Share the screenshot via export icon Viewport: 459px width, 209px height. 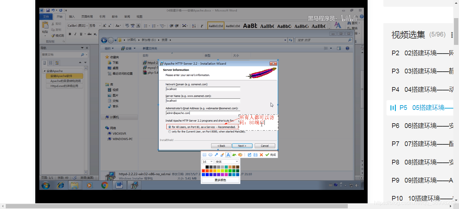point(249,155)
